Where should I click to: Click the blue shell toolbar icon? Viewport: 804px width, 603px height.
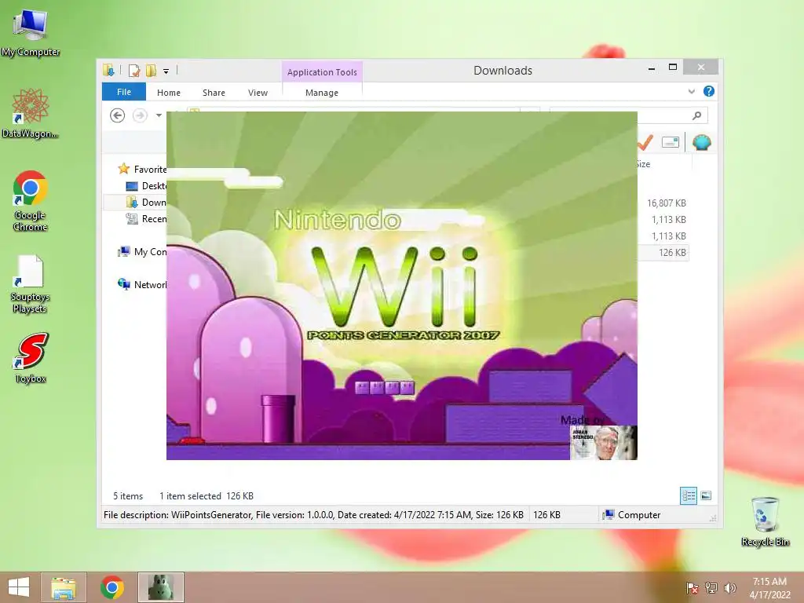pos(701,142)
